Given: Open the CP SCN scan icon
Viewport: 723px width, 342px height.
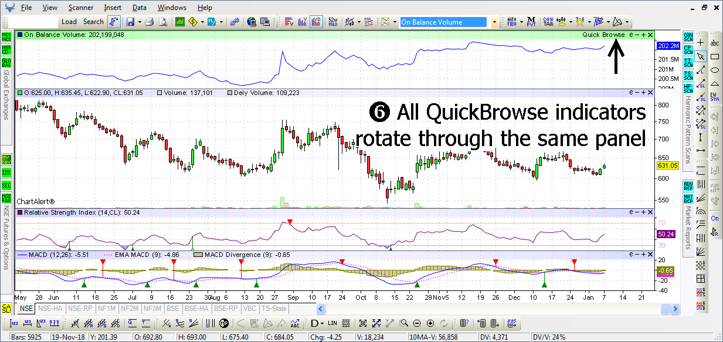Looking at the screenshot, I should point(688,49).
